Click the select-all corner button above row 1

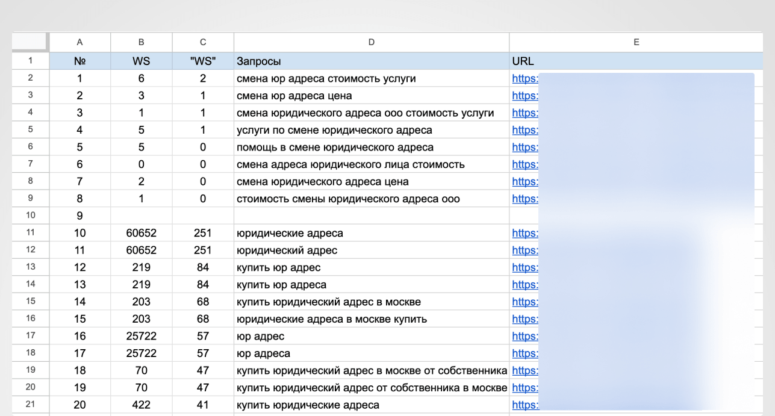29,42
